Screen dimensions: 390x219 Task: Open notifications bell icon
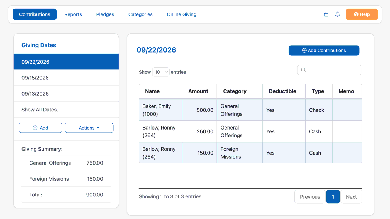click(x=337, y=14)
